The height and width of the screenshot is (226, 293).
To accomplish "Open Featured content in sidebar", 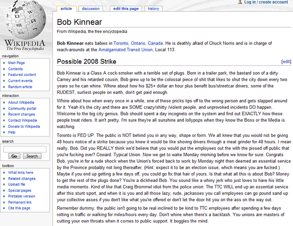I will pos(22,75).
